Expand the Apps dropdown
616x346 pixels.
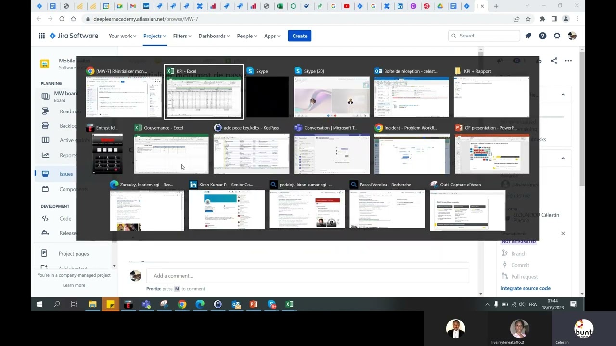272,36
